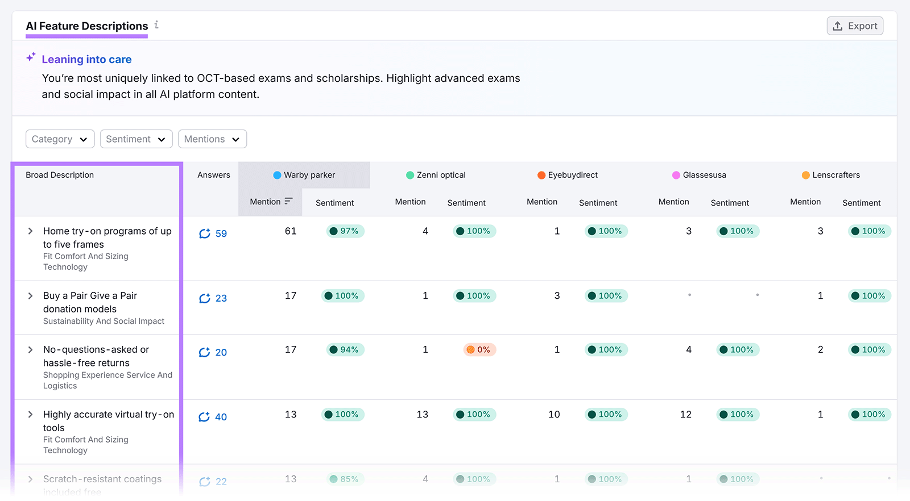Click the Warby parker column header
This screenshot has height=501, width=910.
point(304,175)
